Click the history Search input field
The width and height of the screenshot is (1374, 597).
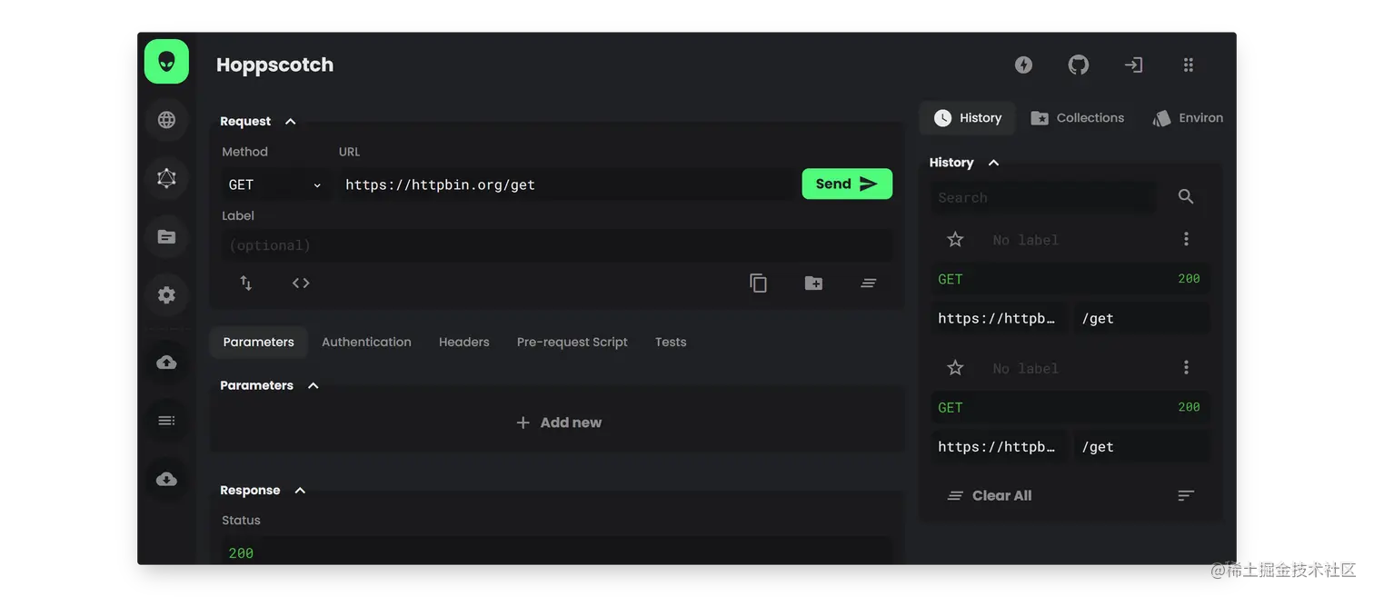(1043, 197)
